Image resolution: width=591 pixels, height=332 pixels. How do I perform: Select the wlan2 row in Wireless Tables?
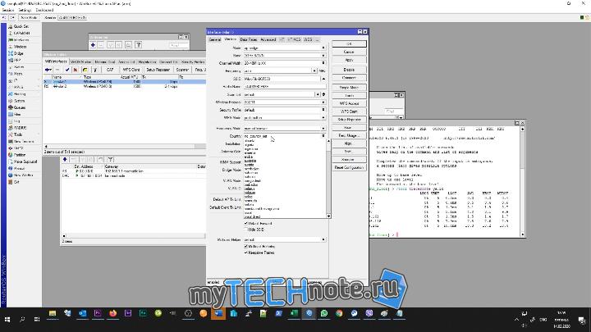(125, 86)
